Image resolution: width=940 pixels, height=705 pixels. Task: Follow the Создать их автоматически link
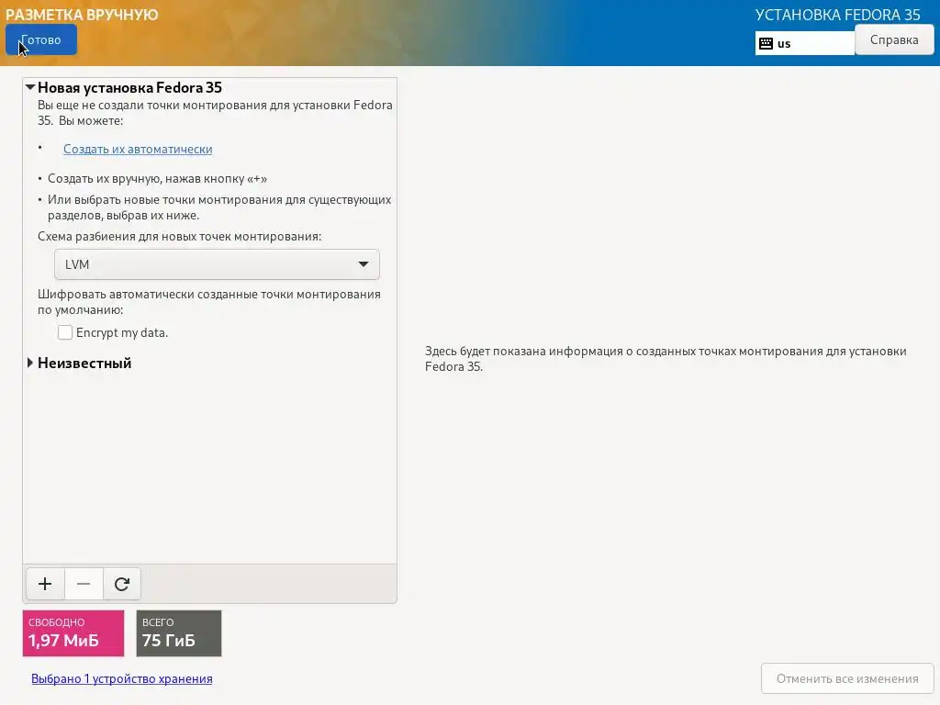point(138,150)
